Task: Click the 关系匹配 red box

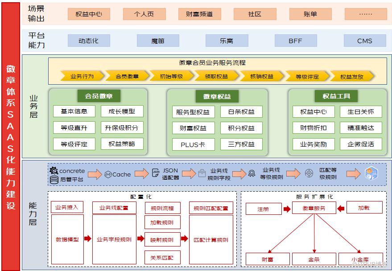Action: (162, 258)
